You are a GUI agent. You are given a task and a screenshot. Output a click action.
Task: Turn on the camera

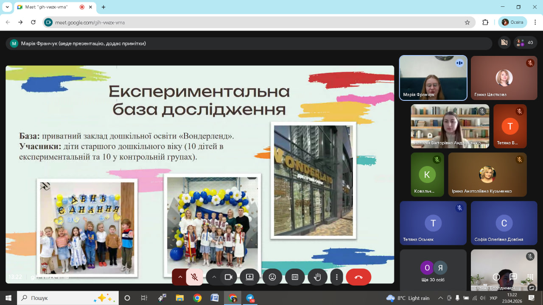228,277
